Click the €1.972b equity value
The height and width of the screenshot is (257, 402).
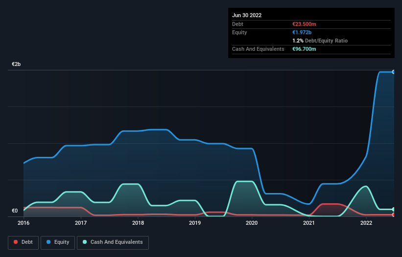[x=302, y=32]
